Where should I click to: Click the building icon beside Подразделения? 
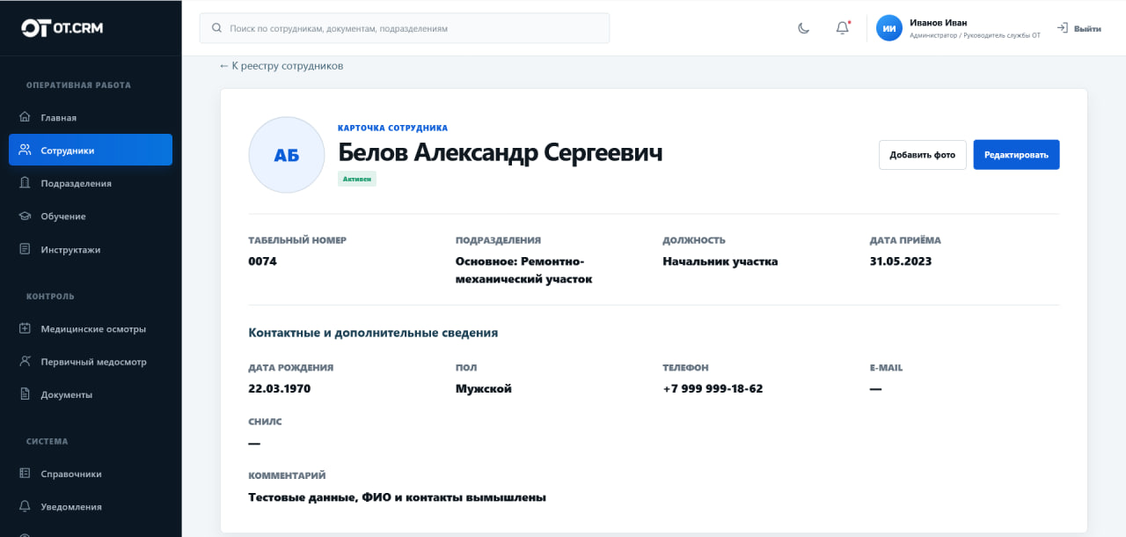coord(25,183)
